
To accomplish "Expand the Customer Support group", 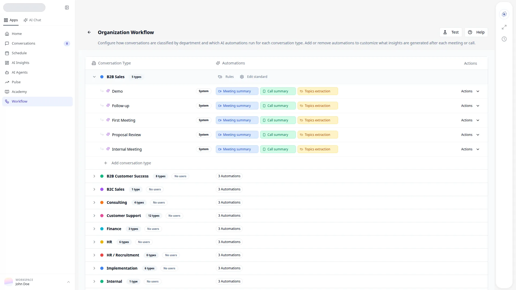I will click(94, 216).
